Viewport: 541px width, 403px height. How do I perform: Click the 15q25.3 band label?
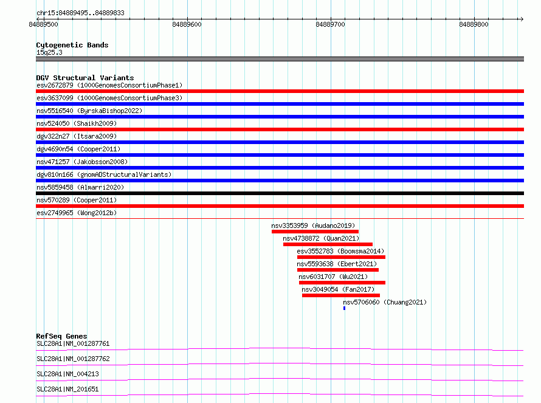tap(49, 52)
